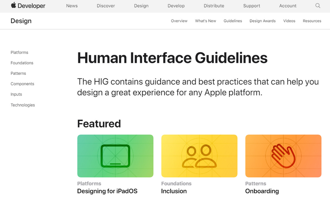Open Technologies in the sidebar
The height and width of the screenshot is (203, 330).
23,105
